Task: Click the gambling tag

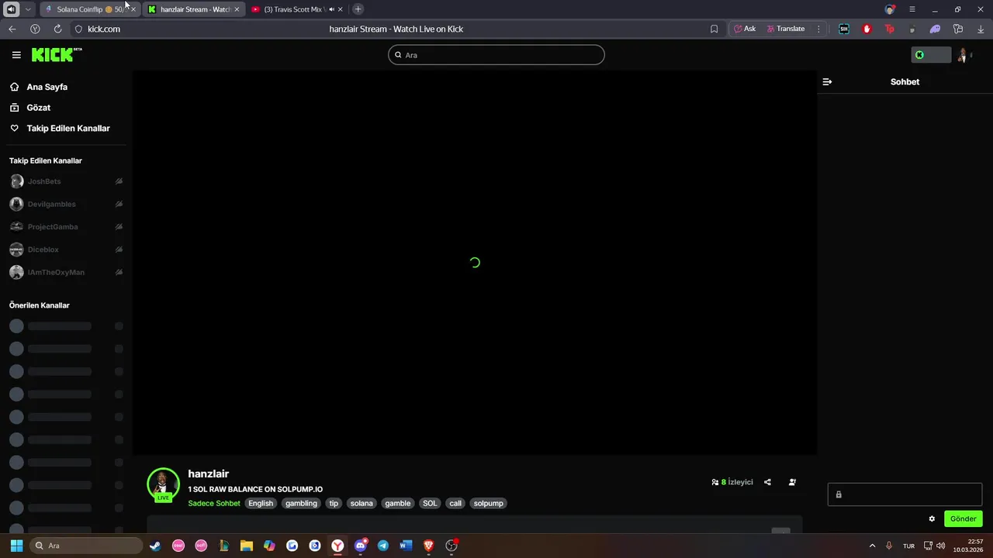Action: point(301,503)
